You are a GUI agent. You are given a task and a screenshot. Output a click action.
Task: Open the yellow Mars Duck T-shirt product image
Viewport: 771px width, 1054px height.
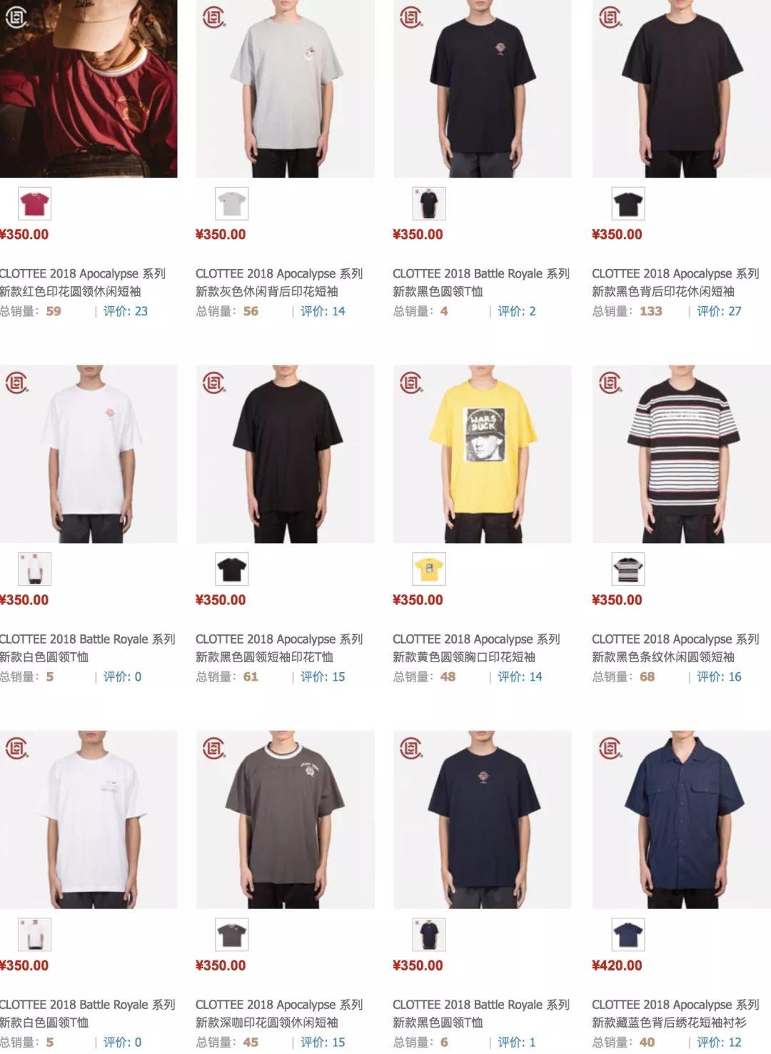click(x=483, y=454)
